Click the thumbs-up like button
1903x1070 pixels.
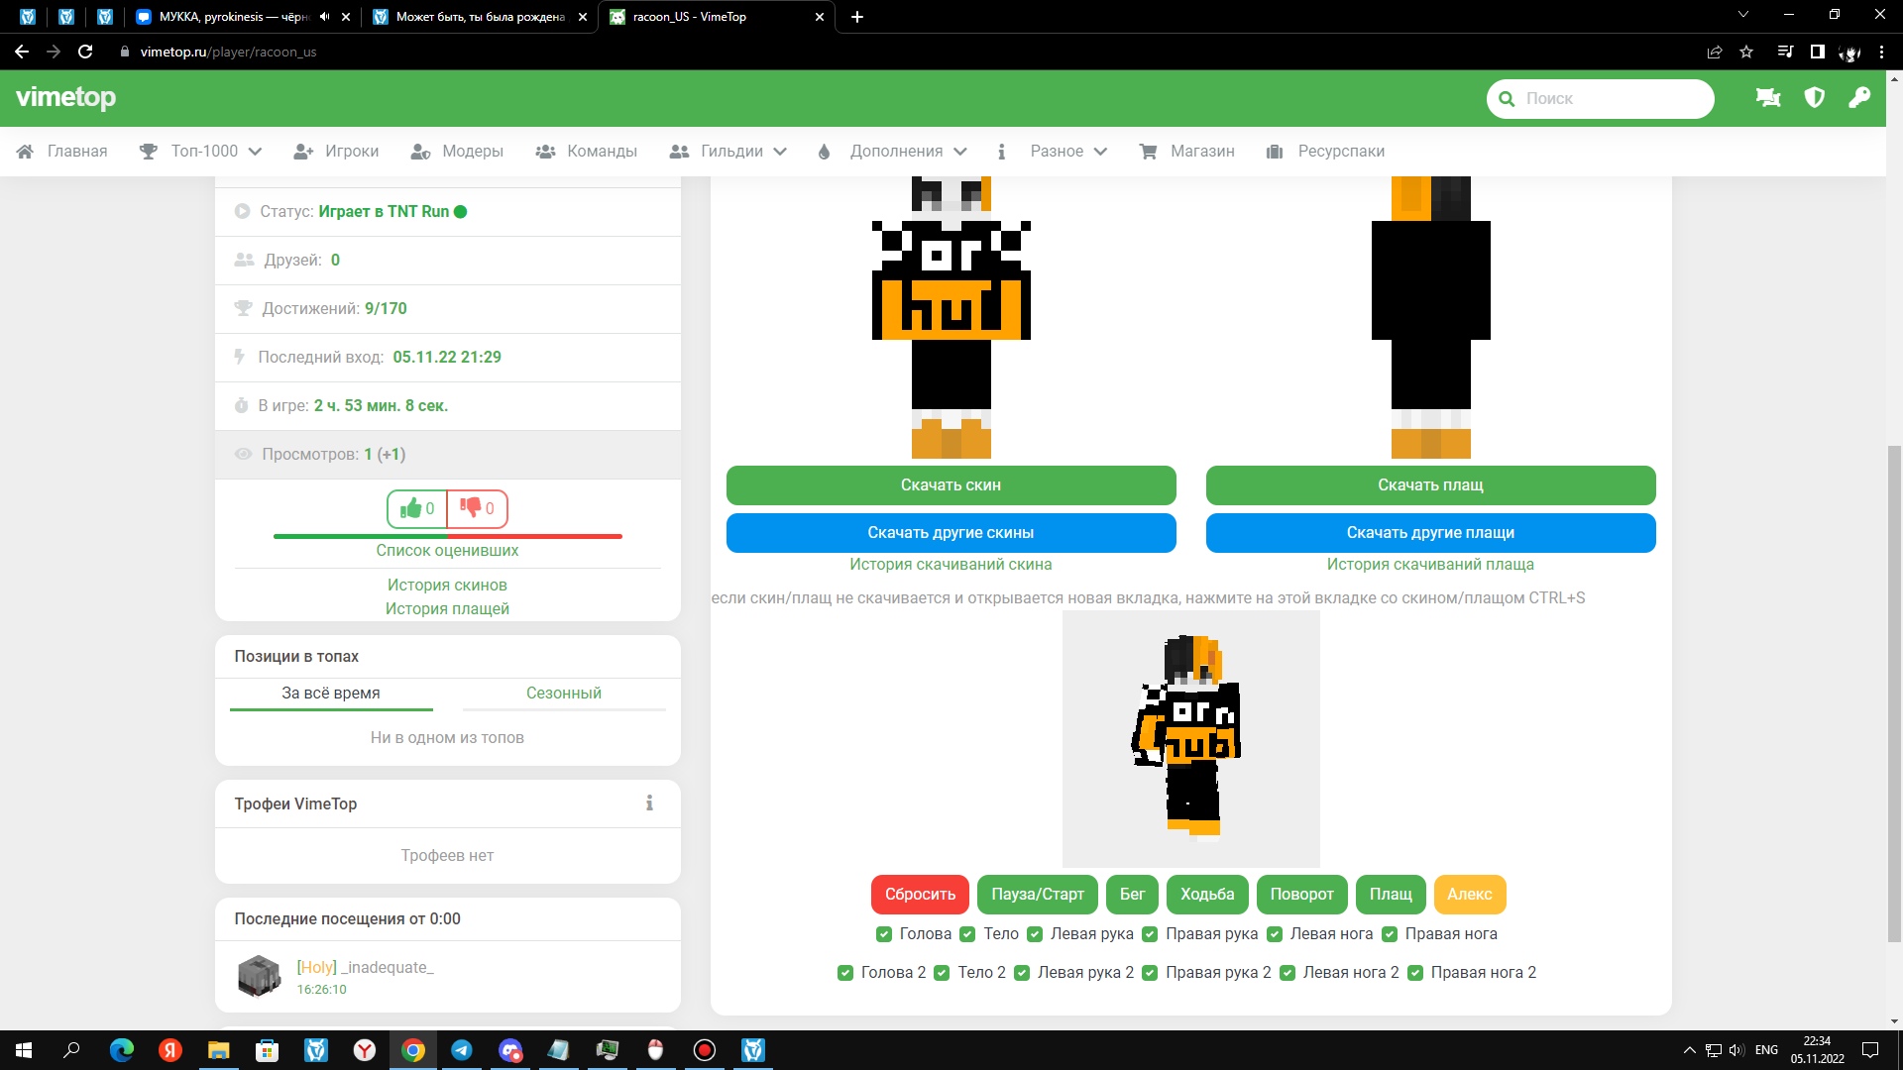point(416,508)
